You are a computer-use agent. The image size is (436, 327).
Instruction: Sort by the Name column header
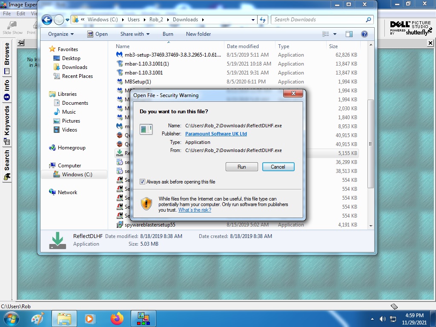(169, 46)
